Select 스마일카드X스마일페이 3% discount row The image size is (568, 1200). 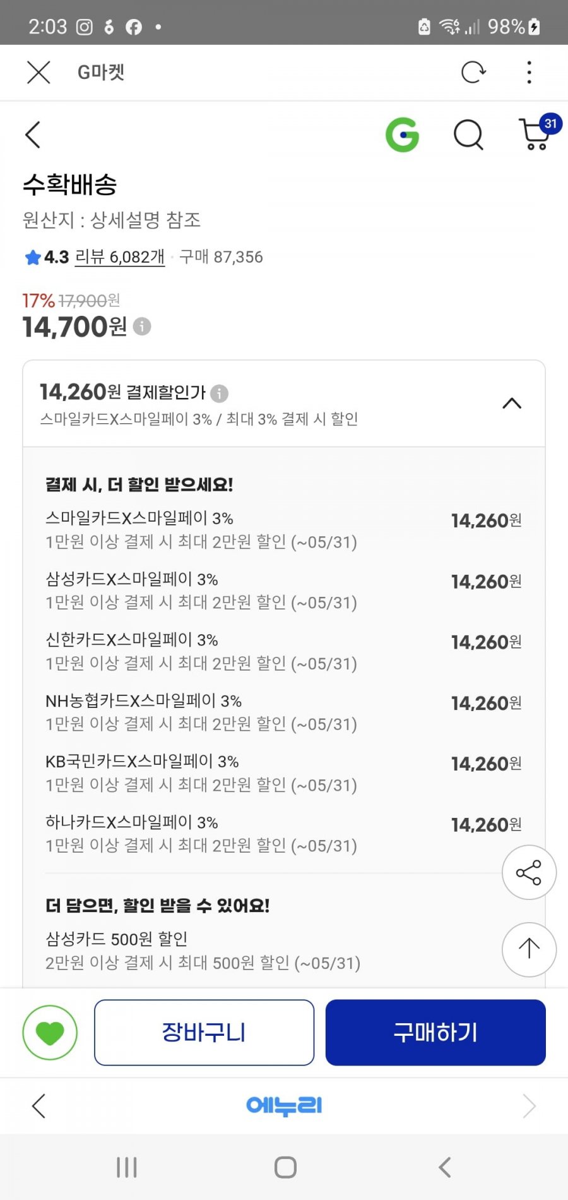[283, 530]
